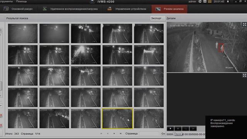
Task: Go to the last results page
Action: click(x=121, y=134)
